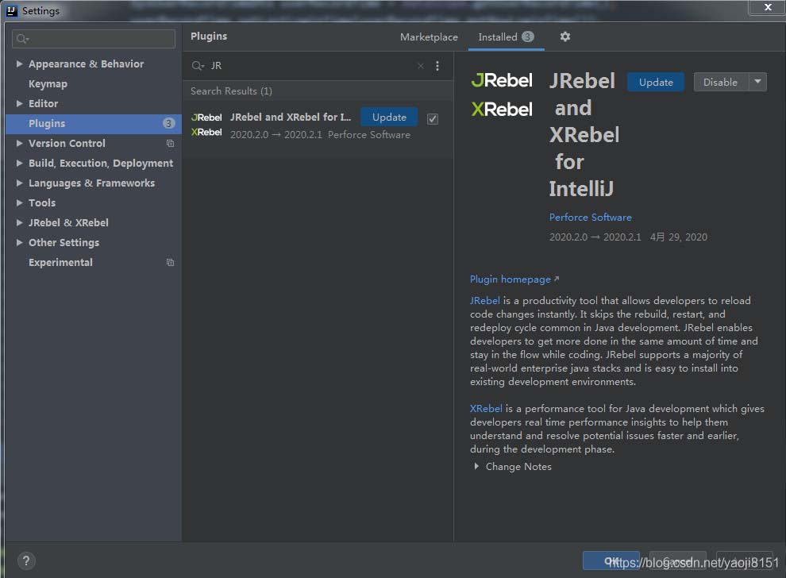Focus the settings search field
Viewport: 786px width, 578px height.
coord(94,39)
